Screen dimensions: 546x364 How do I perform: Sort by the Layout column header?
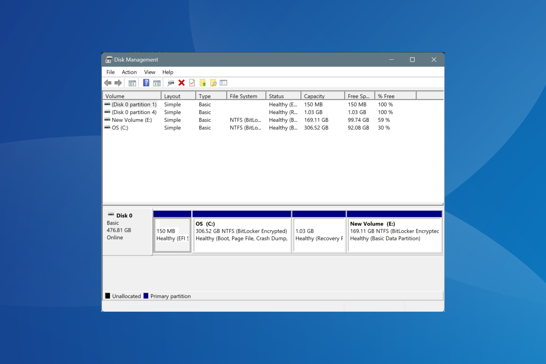point(178,96)
